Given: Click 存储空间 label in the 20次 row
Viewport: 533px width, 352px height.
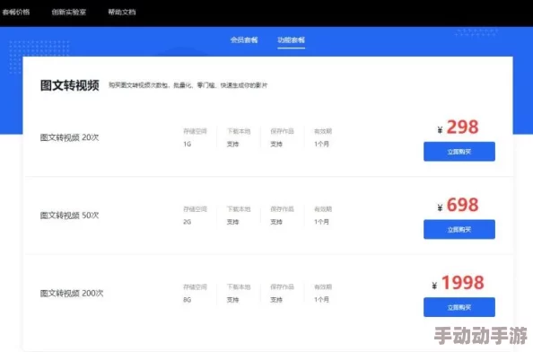Looking at the screenshot, I should click(x=195, y=131).
